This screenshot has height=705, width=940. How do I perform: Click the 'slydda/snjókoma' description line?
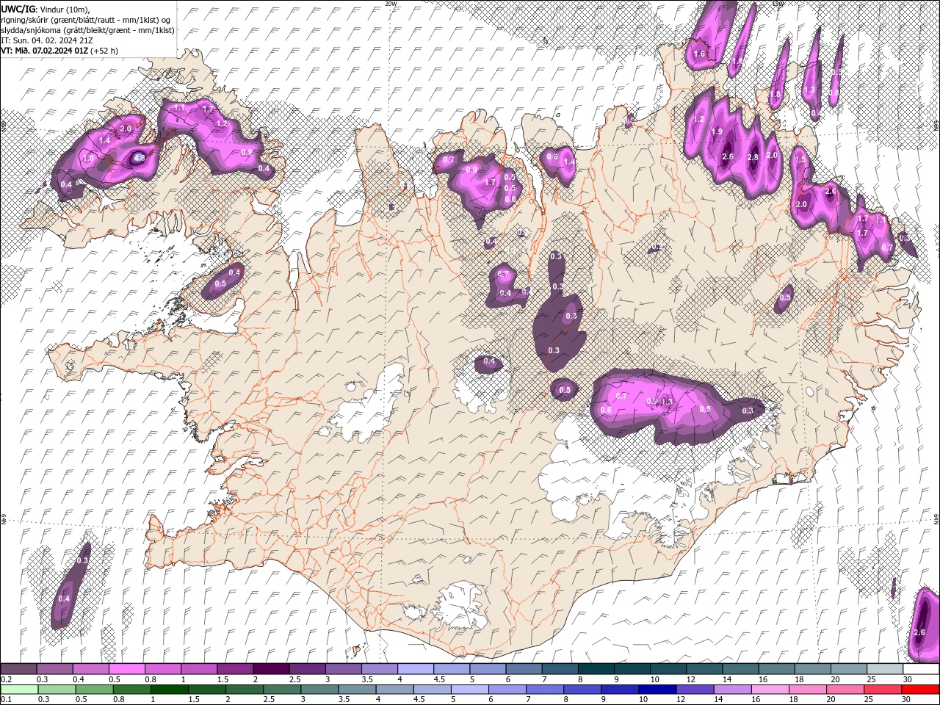click(x=87, y=30)
